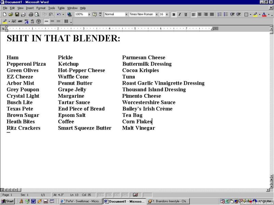Expand the Undo history dropdown arrow

click(x=63, y=14)
